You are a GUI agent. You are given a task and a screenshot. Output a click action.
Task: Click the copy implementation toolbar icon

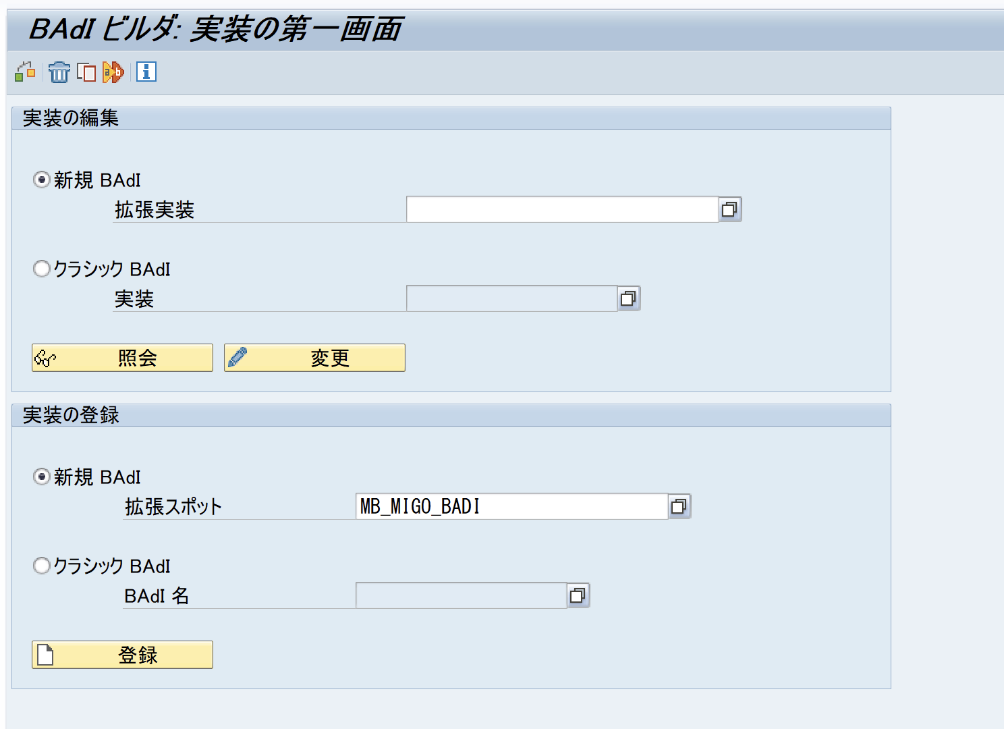pos(86,72)
